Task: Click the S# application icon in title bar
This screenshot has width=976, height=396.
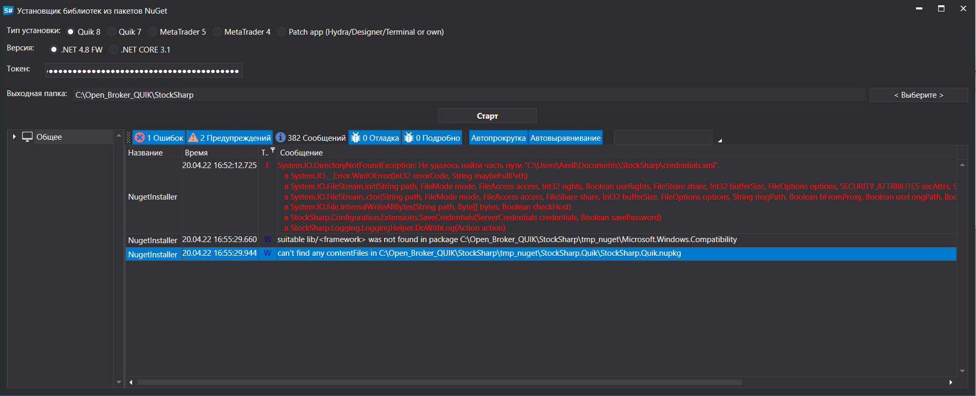Action: [x=8, y=11]
